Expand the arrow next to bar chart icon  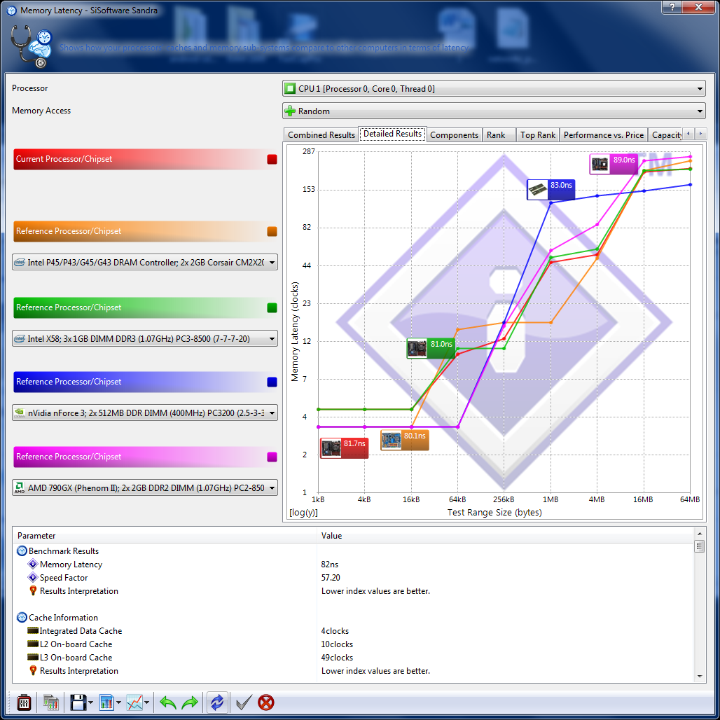(118, 702)
